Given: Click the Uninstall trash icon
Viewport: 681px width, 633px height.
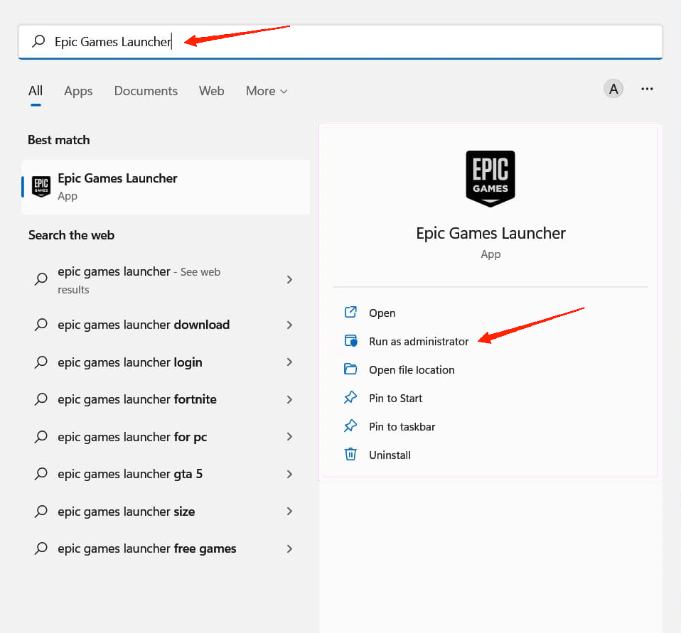Looking at the screenshot, I should pyautogui.click(x=350, y=455).
